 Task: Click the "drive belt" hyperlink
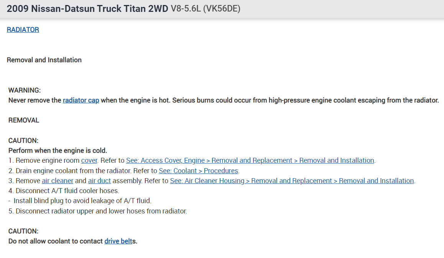(x=118, y=241)
